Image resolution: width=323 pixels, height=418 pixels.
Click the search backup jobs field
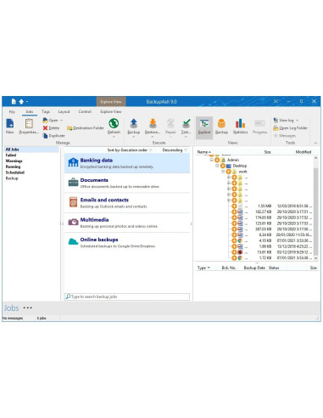pyautogui.click(x=127, y=297)
